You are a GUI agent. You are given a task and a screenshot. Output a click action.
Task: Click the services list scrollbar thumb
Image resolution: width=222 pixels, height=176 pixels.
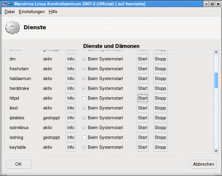click(x=216, y=80)
